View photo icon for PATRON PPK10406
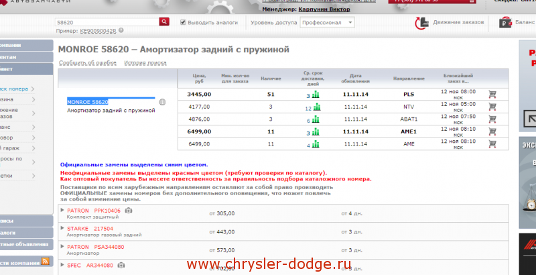The width and height of the screenshot is (536, 275). (129, 211)
